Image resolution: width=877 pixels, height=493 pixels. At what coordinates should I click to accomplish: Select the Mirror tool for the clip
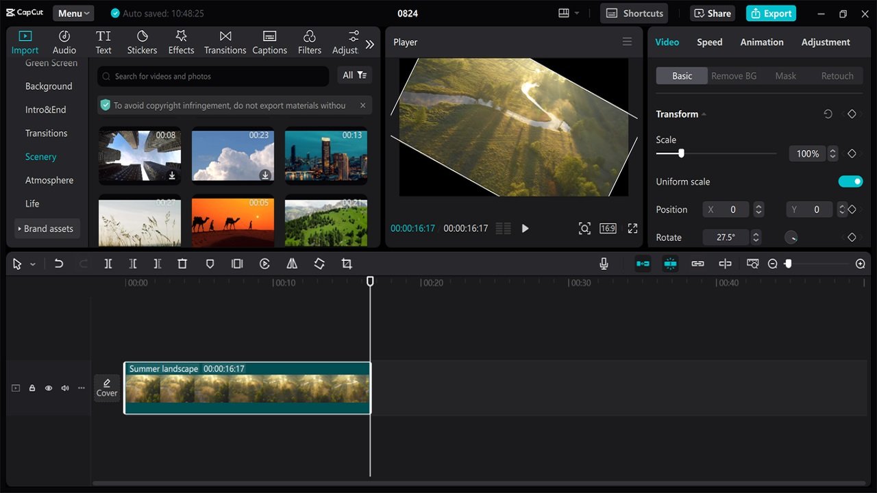click(x=292, y=264)
